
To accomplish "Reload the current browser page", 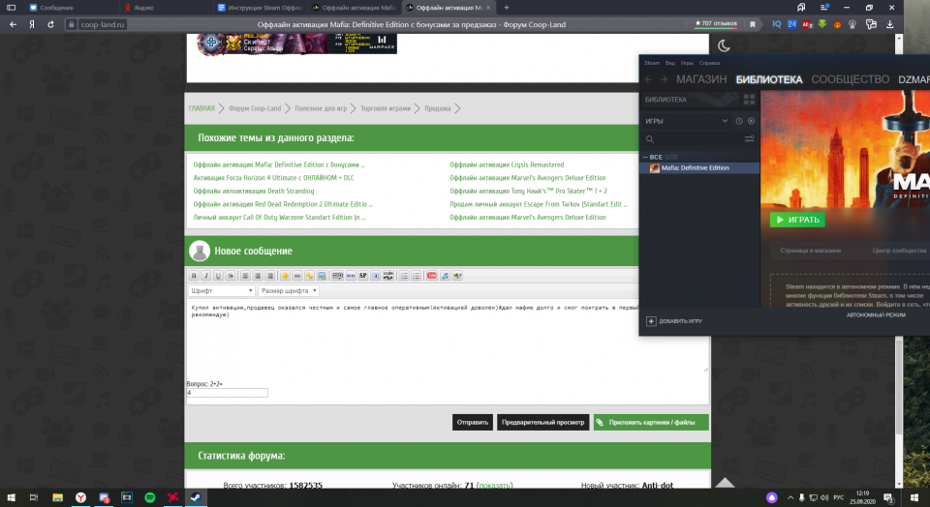I will (x=50, y=24).
